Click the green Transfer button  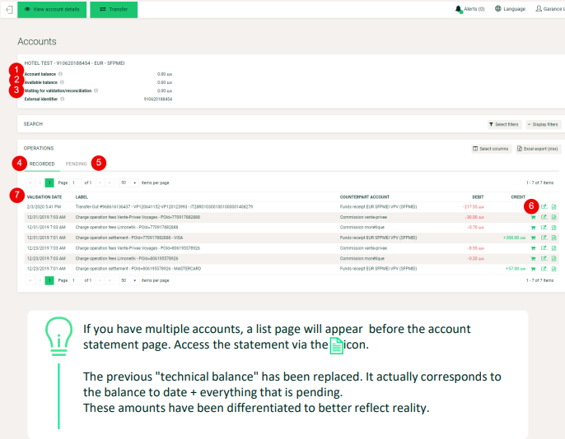[x=114, y=9]
